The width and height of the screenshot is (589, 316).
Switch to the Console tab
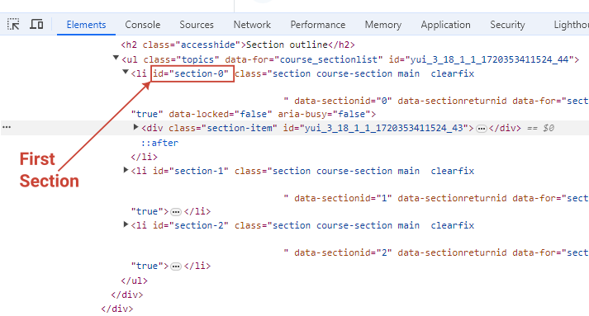click(142, 25)
